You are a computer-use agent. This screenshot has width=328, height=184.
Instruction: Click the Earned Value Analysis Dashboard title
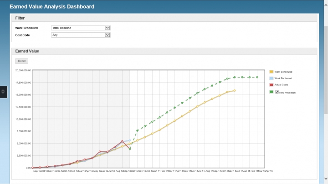click(52, 7)
